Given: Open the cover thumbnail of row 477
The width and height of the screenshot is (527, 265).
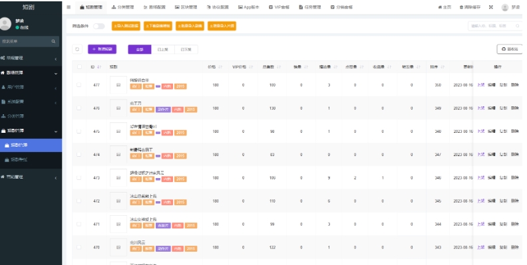Looking at the screenshot, I should click(118, 85).
